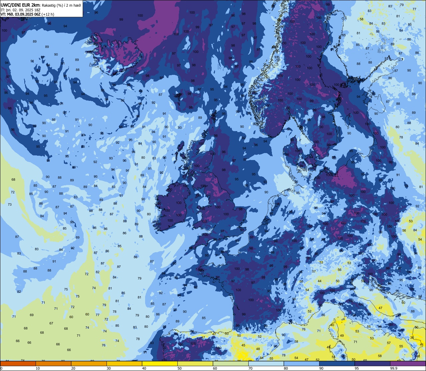Pick the 50–60 yellow-green legend swatch
426x371 pixels.
pos(195,363)
